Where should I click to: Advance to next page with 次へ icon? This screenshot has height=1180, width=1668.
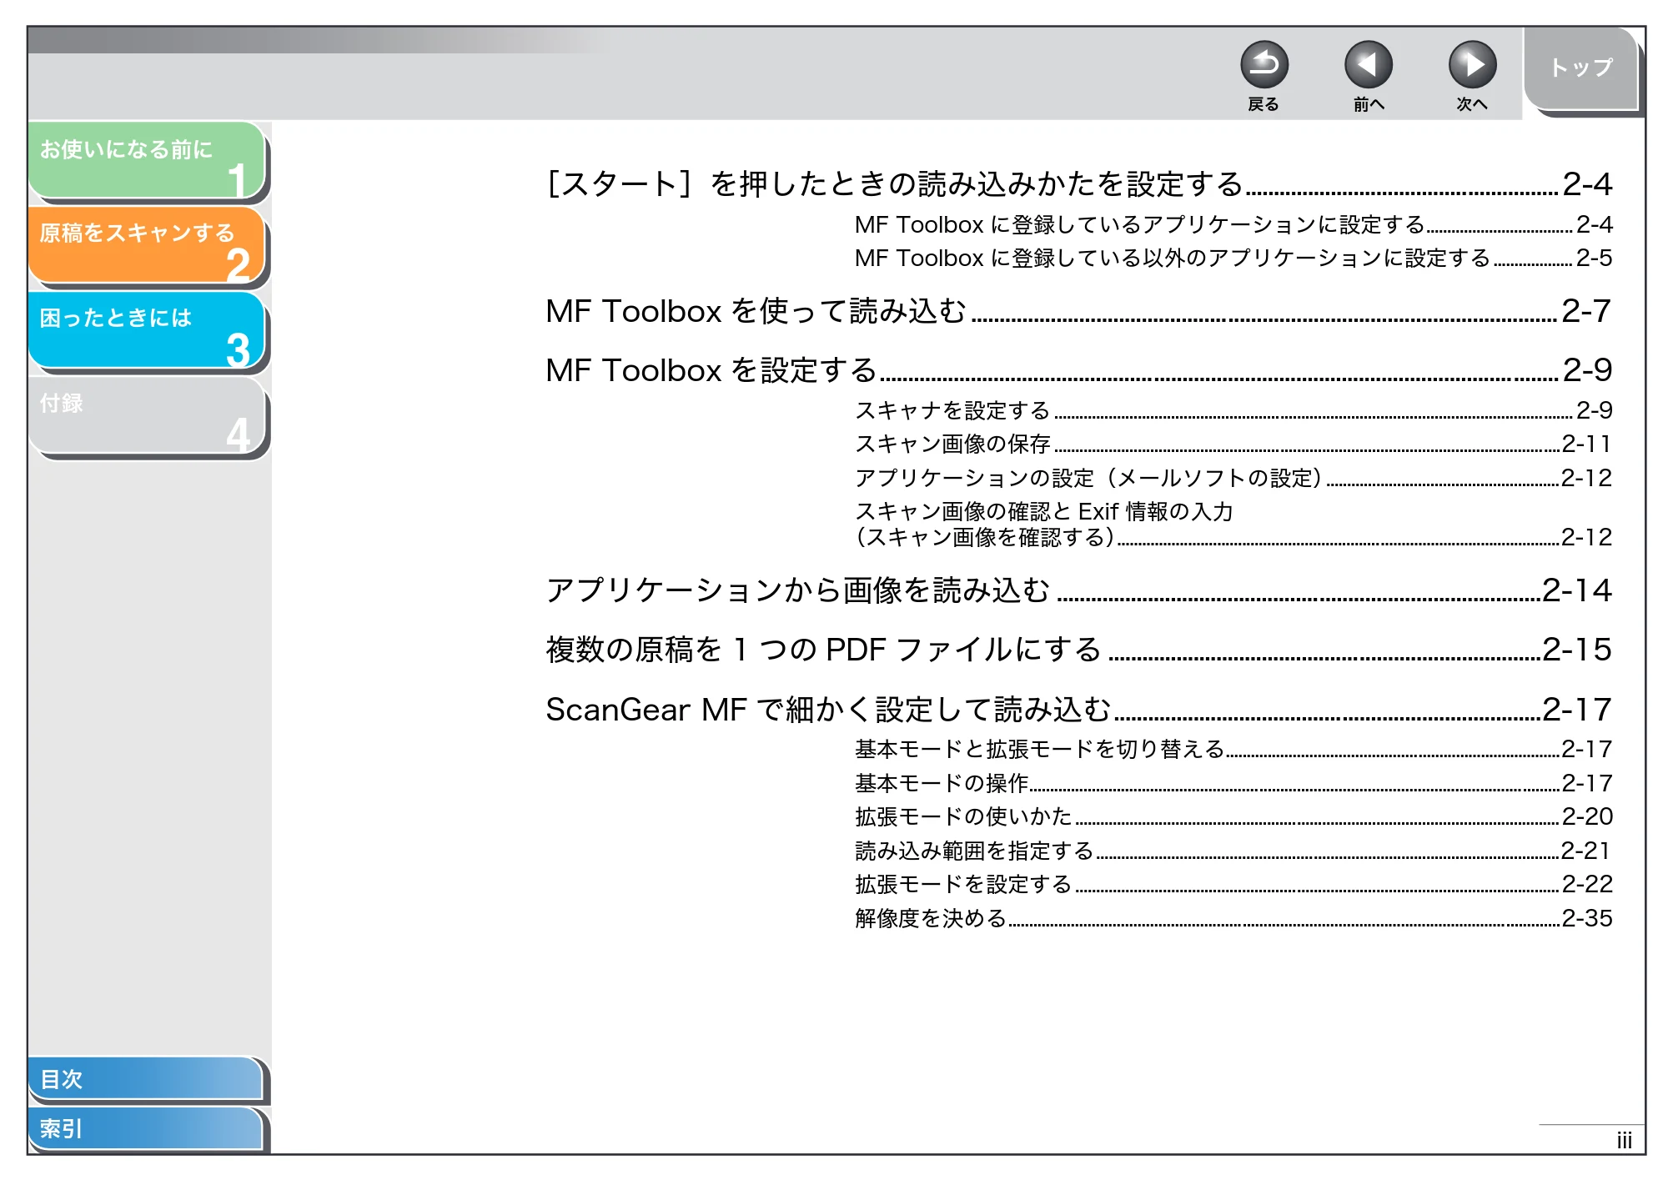(x=1472, y=65)
